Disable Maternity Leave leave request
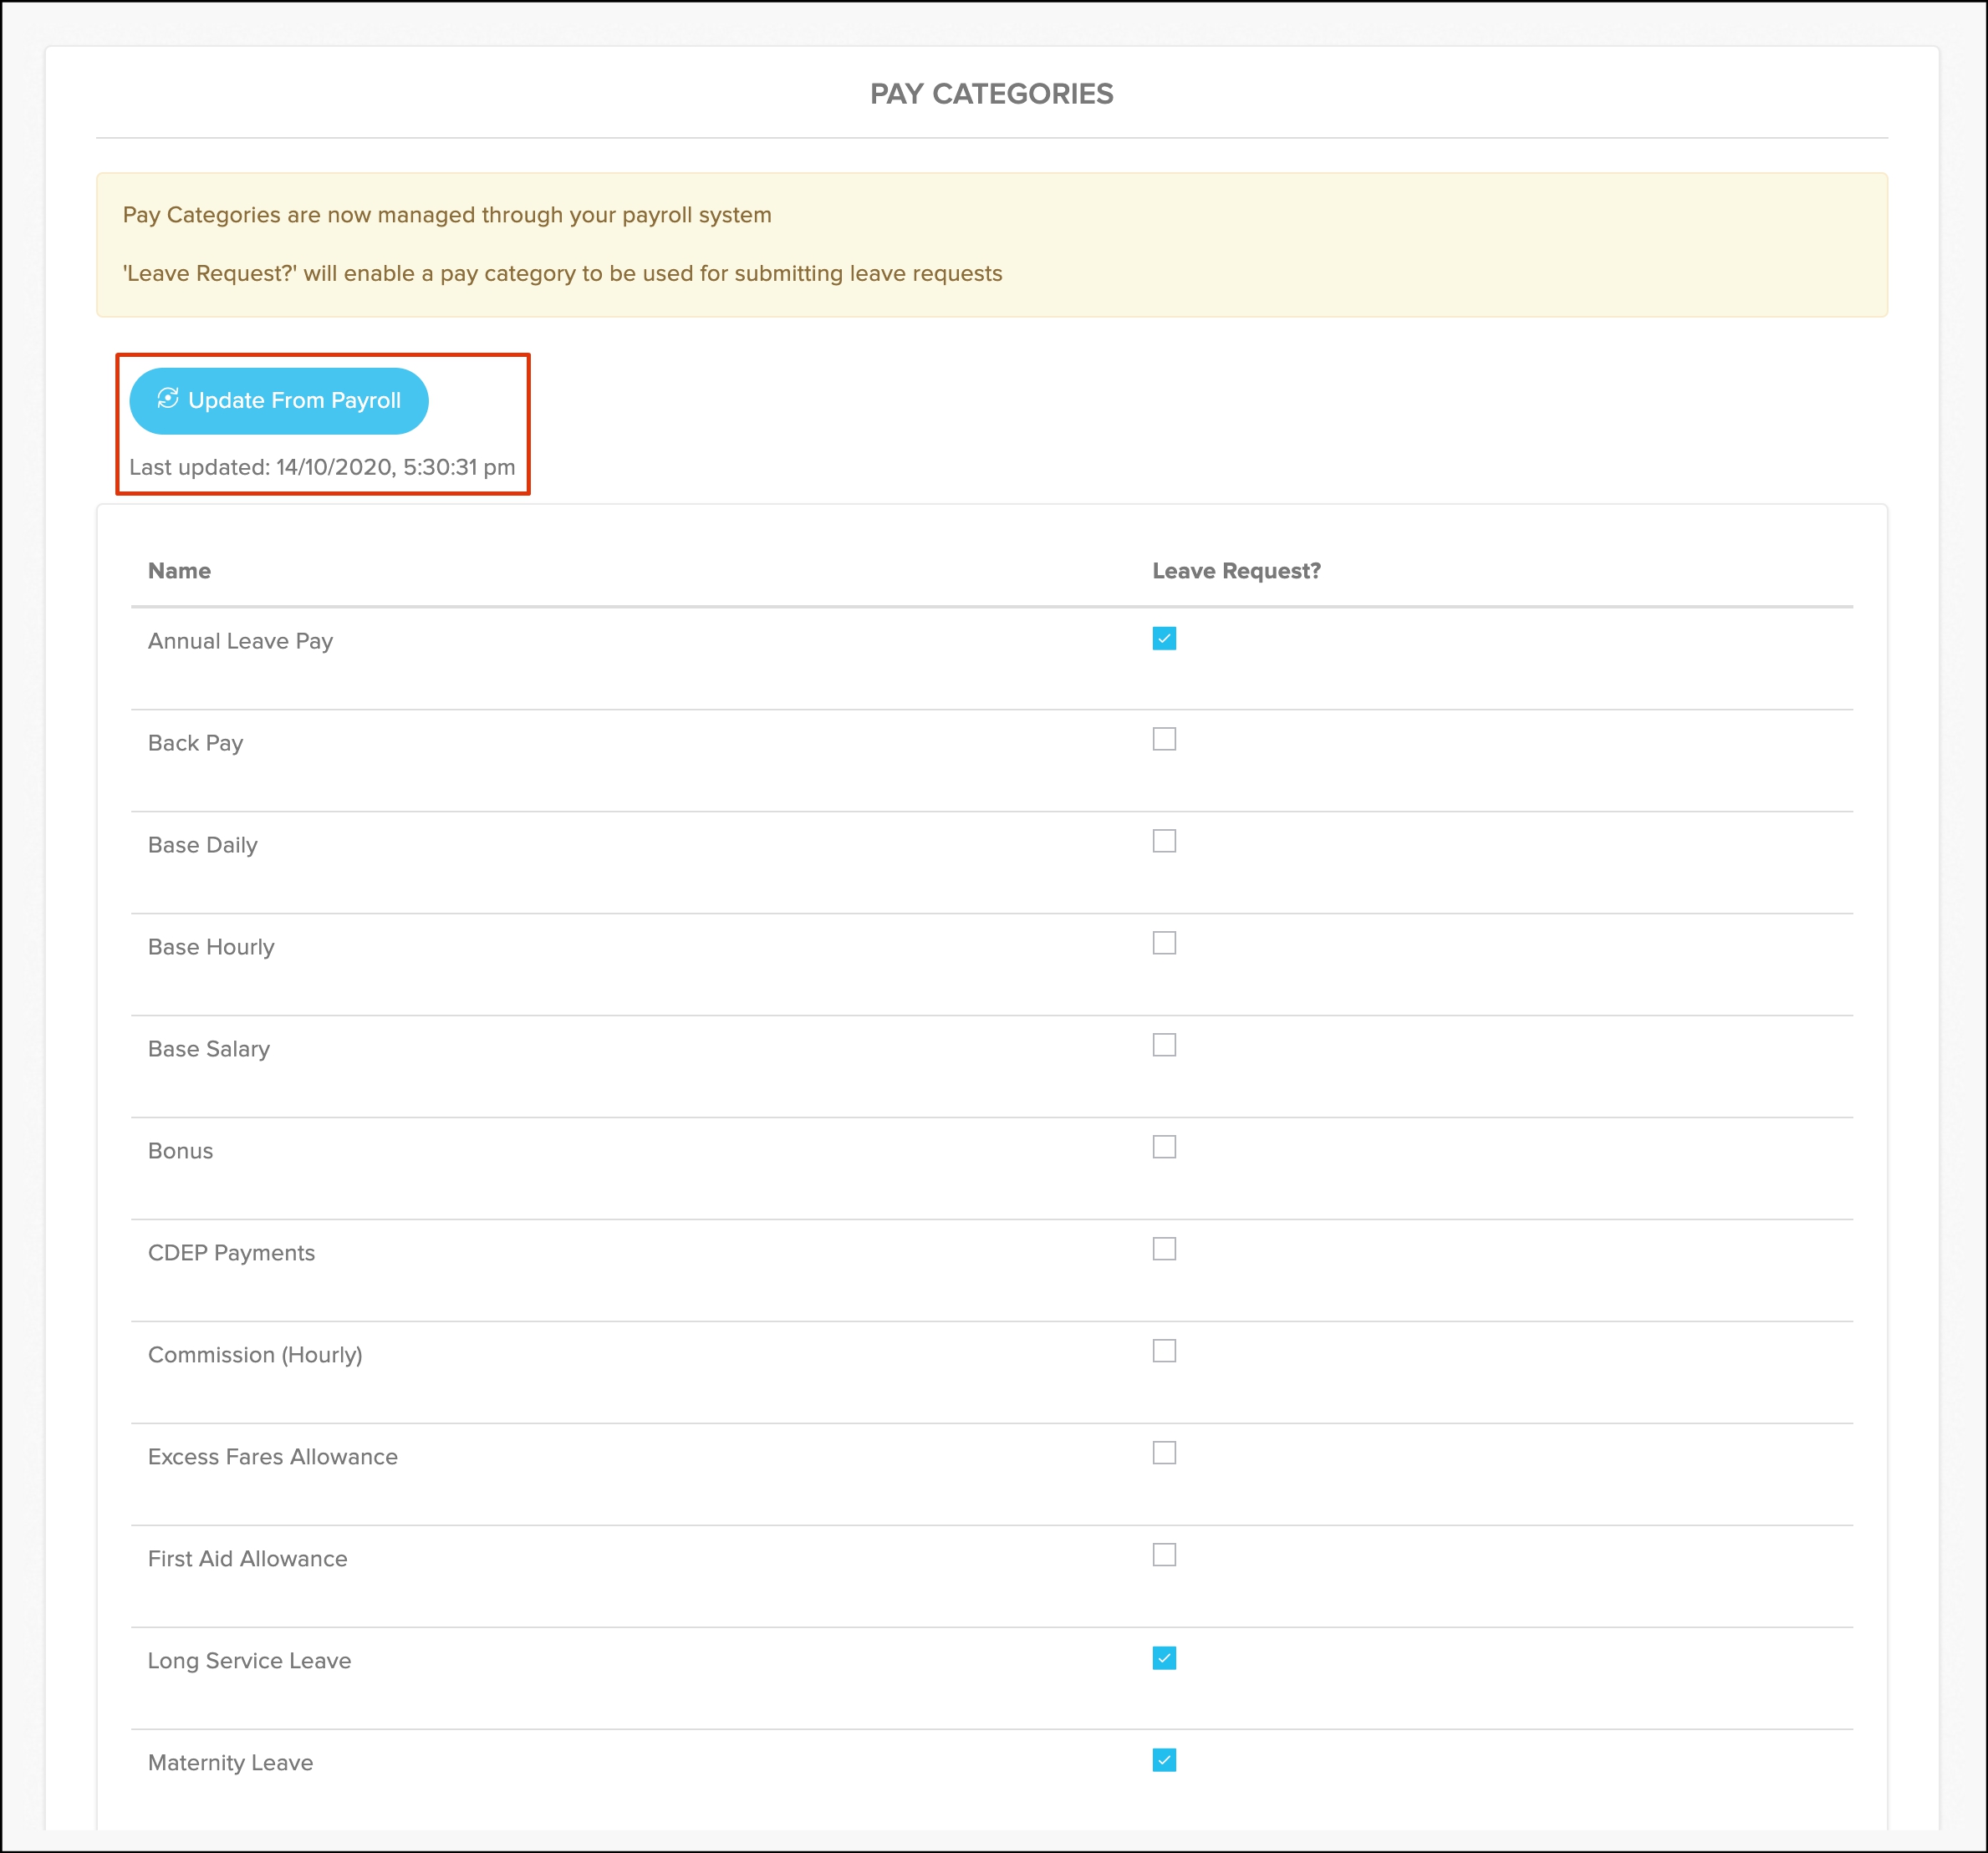 (1164, 1760)
